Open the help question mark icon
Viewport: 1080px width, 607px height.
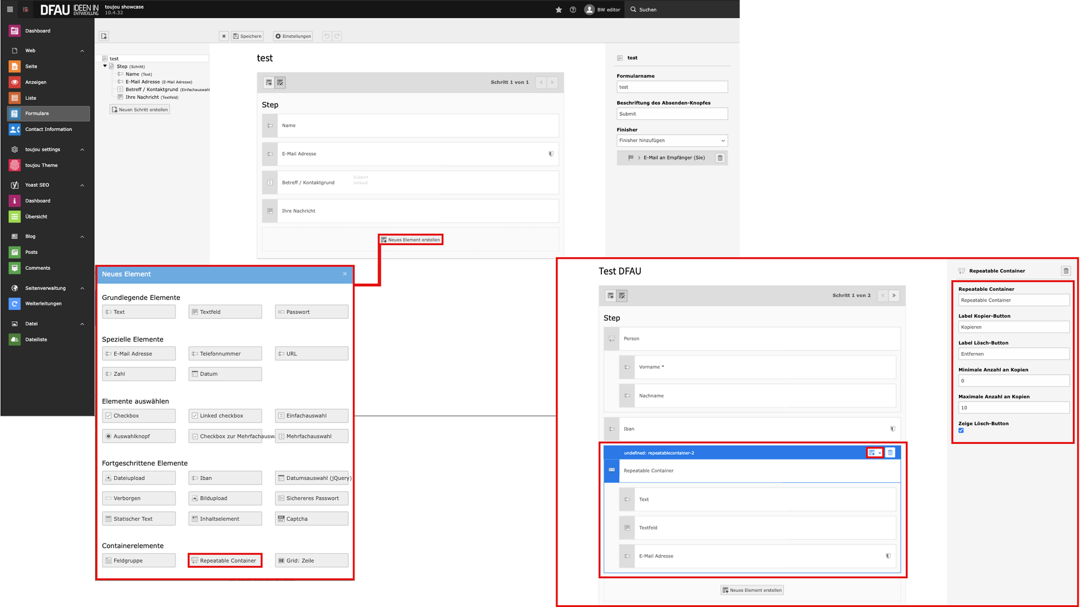coord(573,10)
